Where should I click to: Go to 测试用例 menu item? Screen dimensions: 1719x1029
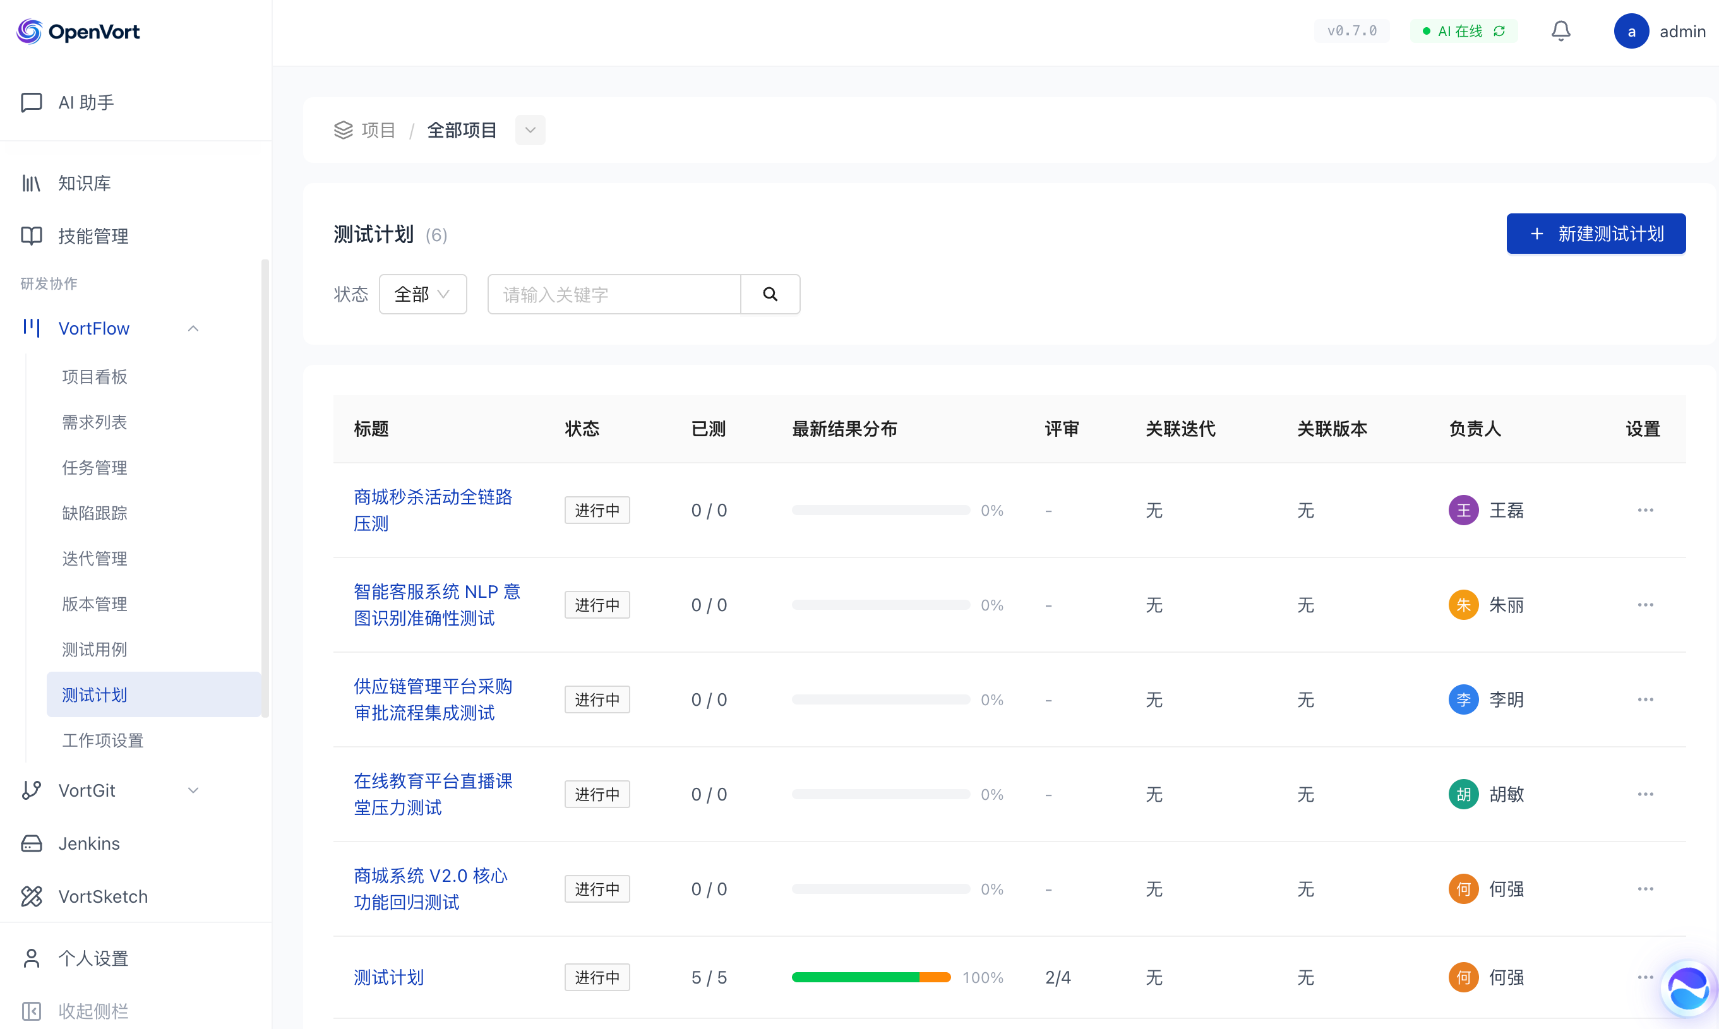[94, 649]
